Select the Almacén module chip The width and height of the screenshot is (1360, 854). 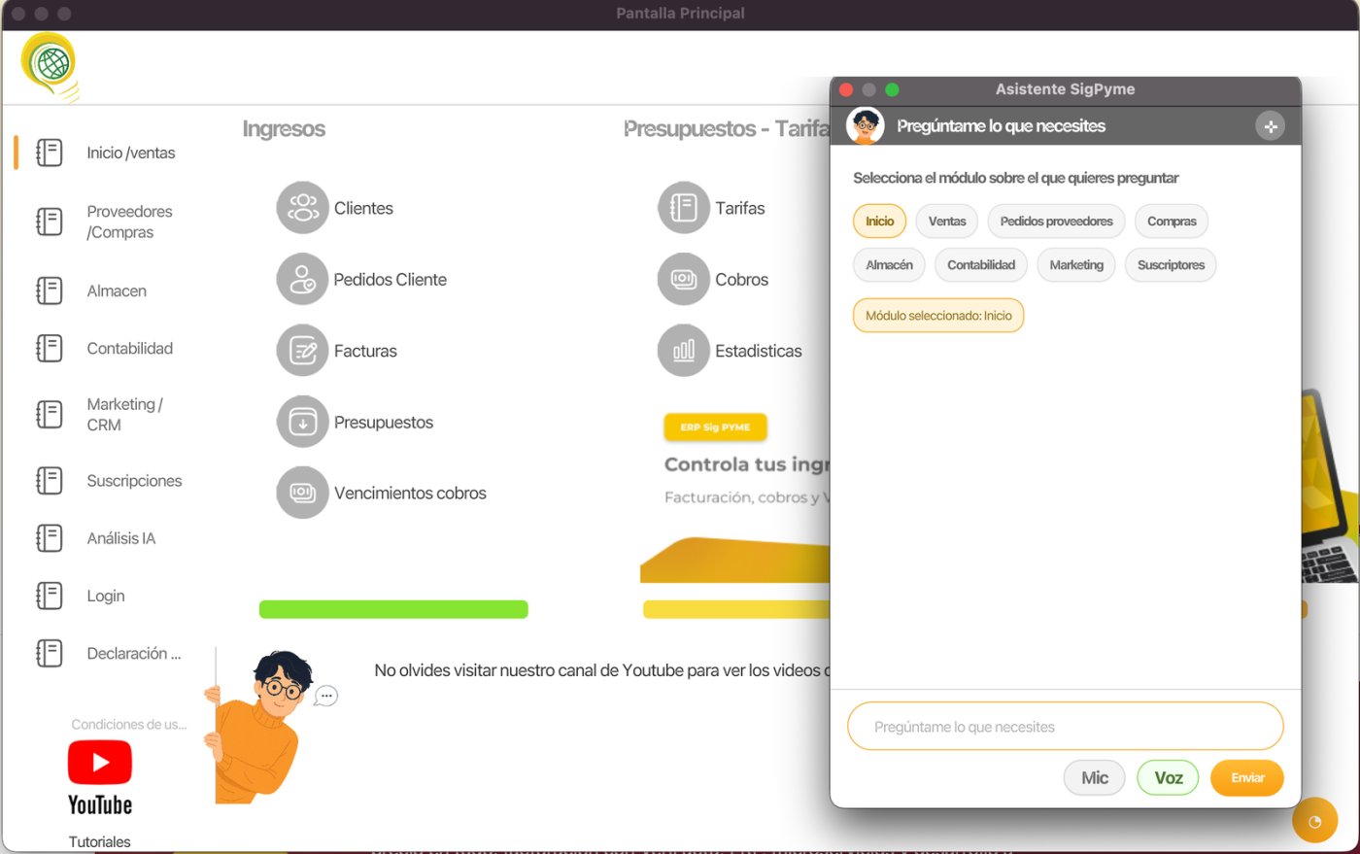tap(889, 265)
